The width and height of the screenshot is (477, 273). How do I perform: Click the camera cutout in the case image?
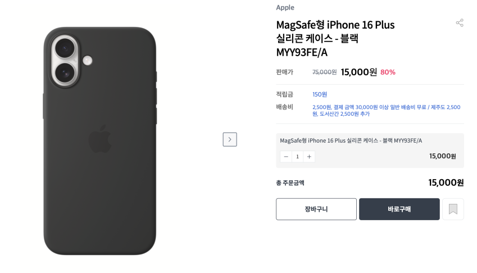pyautogui.click(x=65, y=61)
